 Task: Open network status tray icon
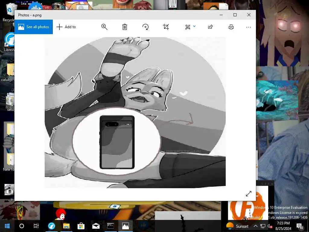tap(263, 226)
